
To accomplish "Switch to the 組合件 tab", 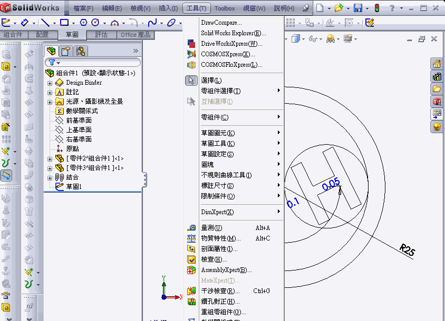I will pos(13,35).
